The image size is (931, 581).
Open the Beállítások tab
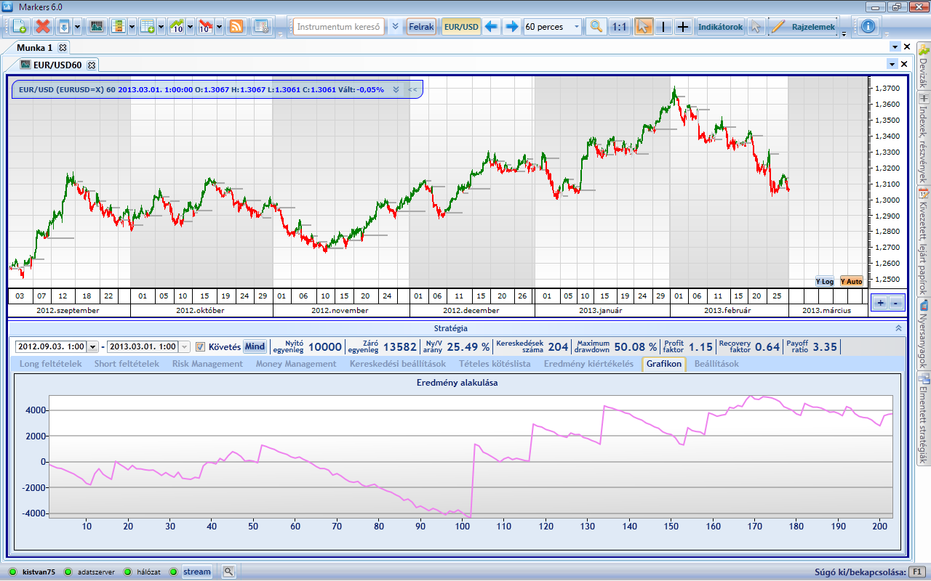[716, 364]
